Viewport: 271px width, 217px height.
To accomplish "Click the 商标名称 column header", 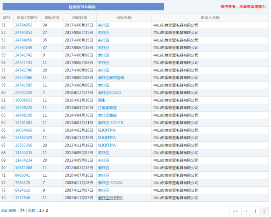I will tap(124, 18).
